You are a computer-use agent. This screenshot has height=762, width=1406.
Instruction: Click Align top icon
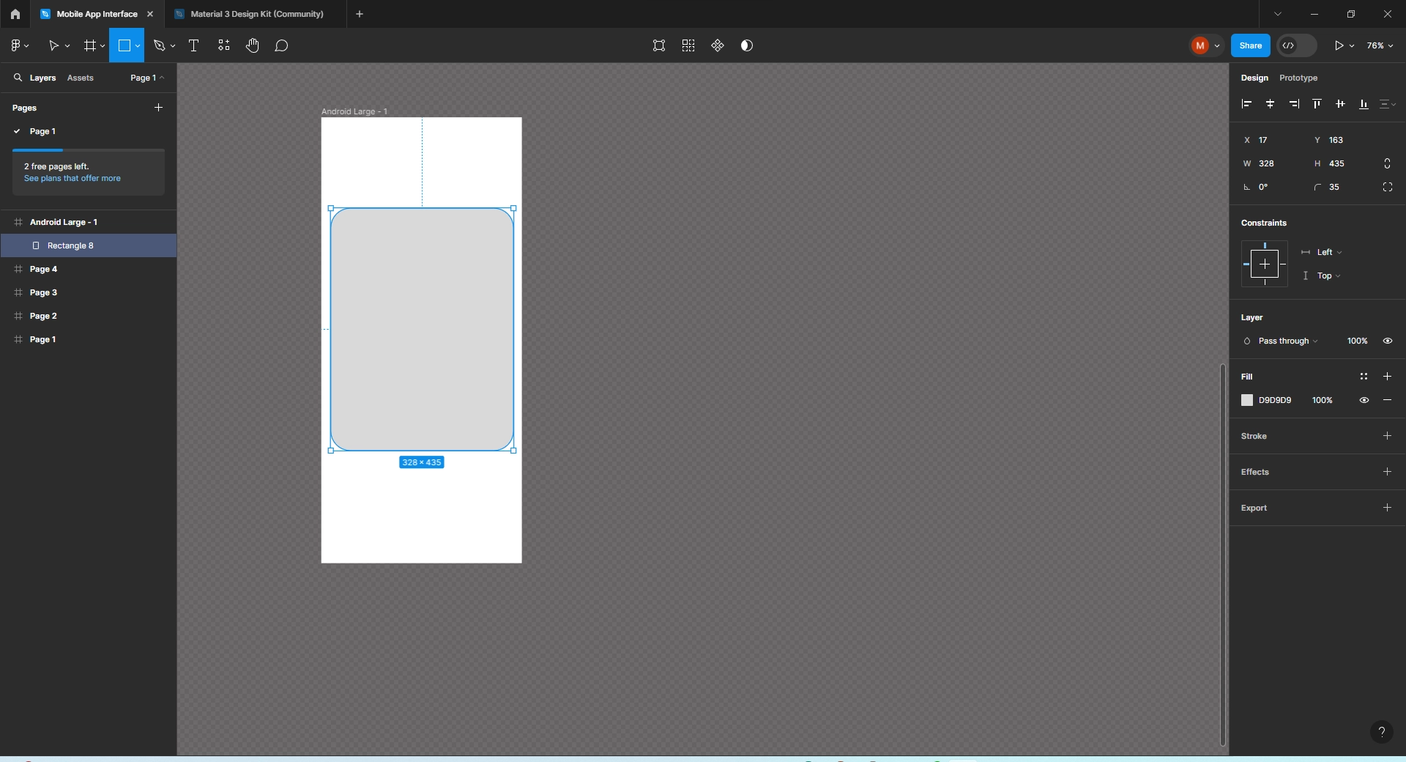1317,104
